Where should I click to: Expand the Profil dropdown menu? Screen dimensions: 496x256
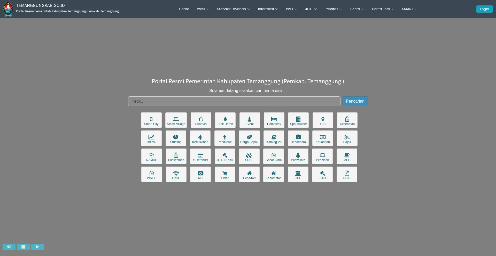click(x=203, y=9)
